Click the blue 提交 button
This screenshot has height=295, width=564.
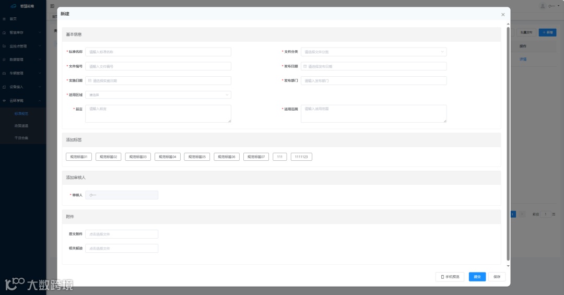(477, 277)
